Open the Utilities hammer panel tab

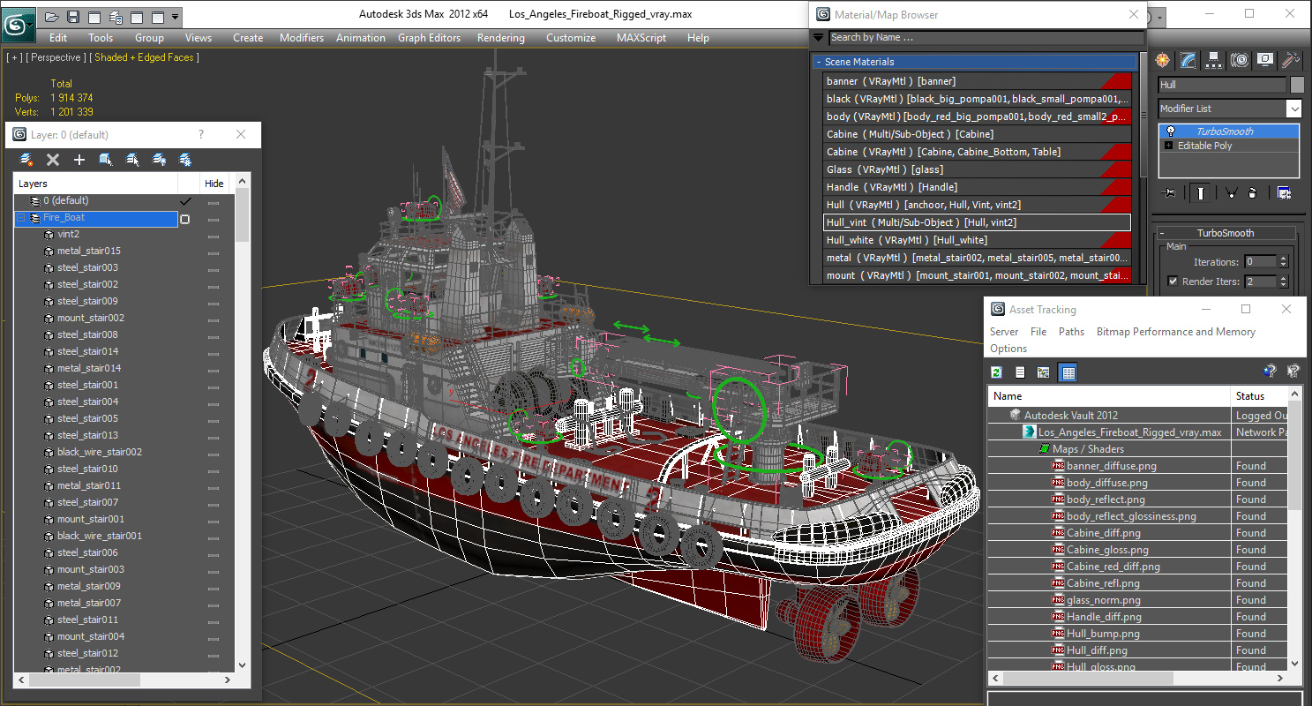[x=1291, y=60]
